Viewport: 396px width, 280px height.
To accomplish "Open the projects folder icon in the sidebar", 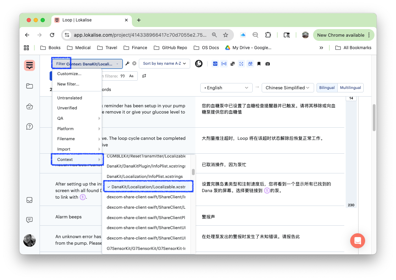I will (30, 86).
